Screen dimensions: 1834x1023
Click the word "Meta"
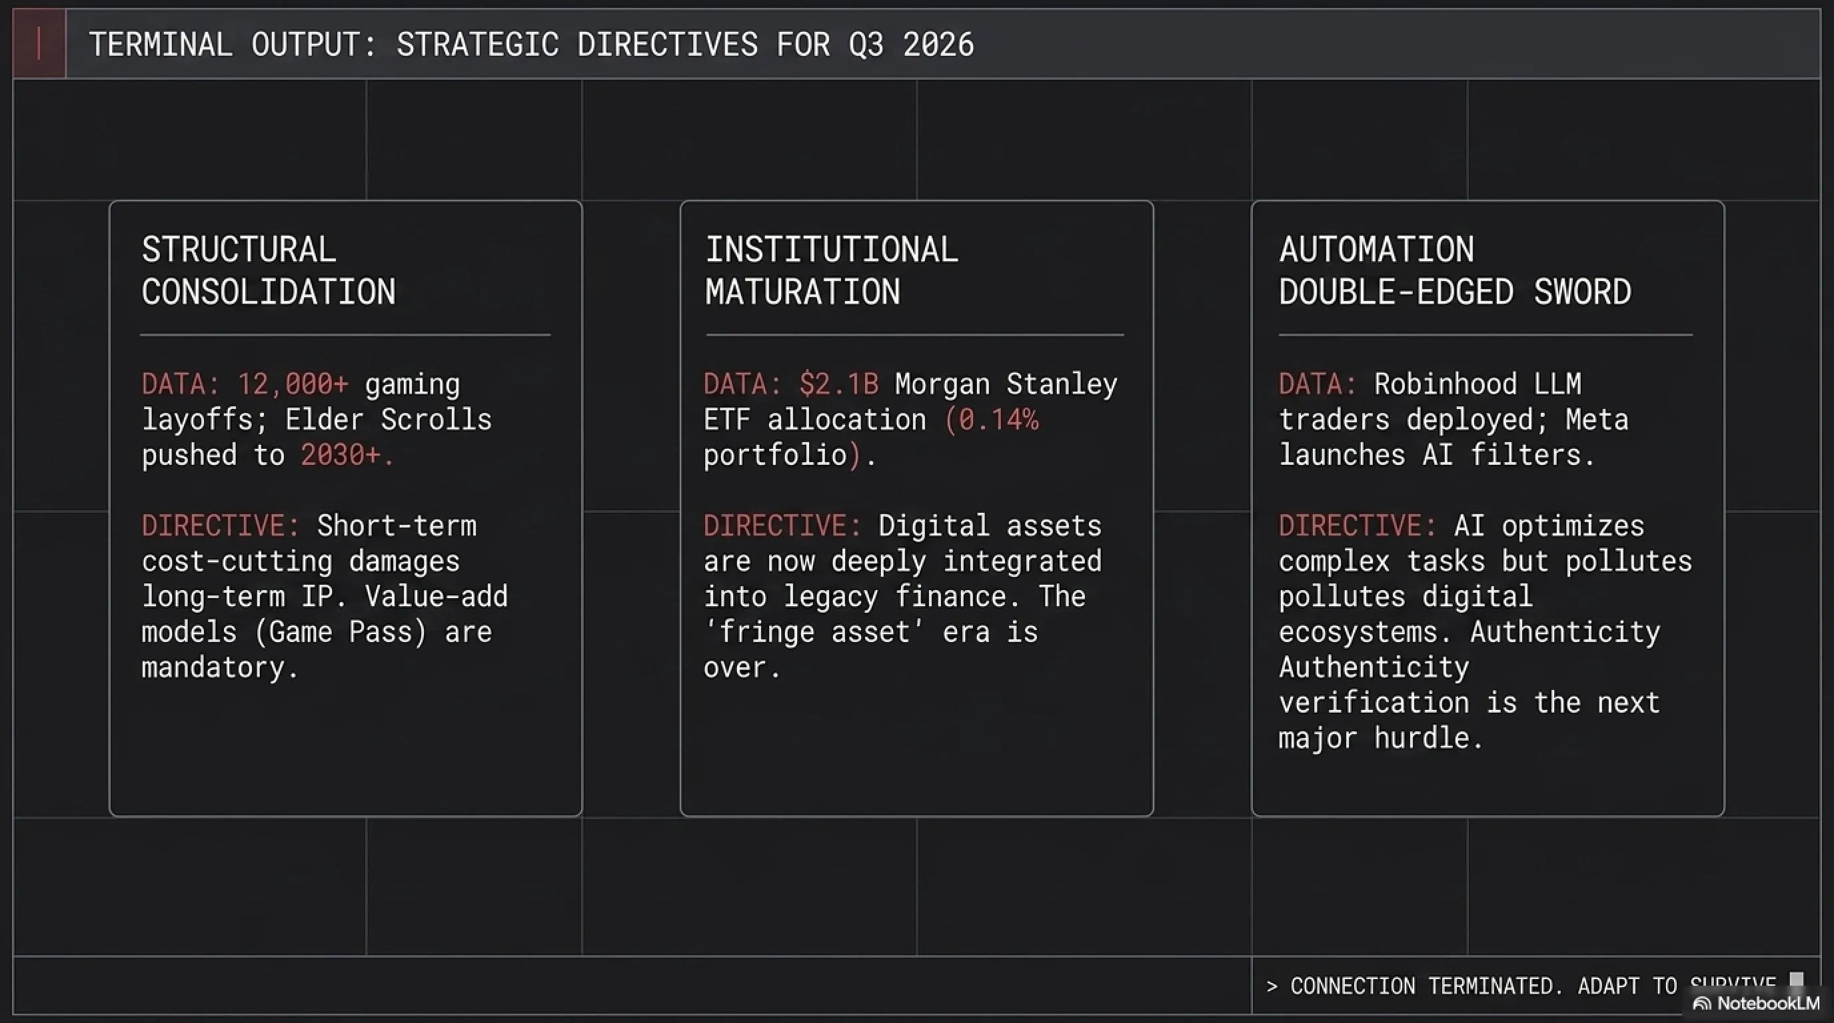1597,420
